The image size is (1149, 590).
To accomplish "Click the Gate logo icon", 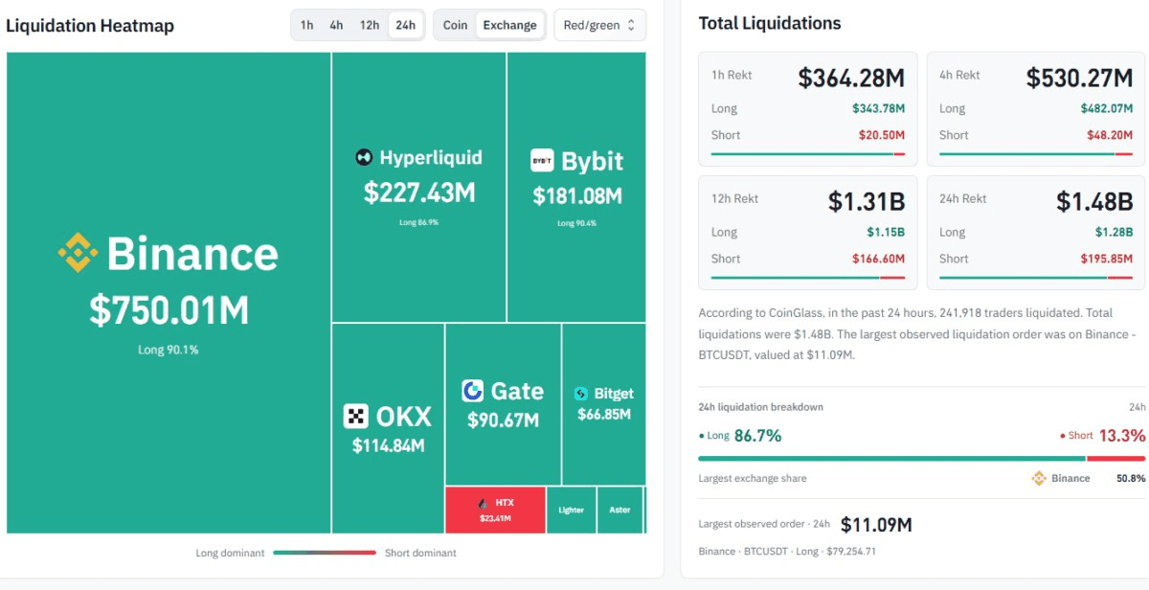I will tap(473, 391).
